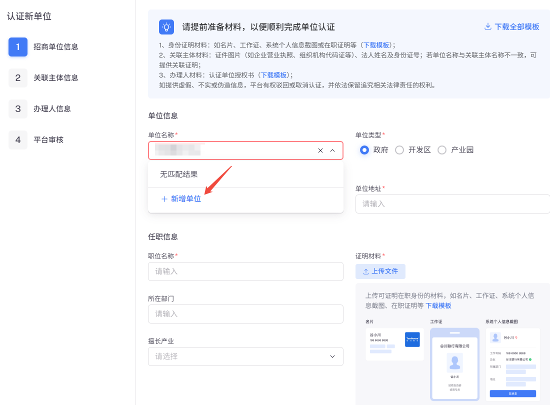Click the lightbulb tip icon

pos(166,27)
